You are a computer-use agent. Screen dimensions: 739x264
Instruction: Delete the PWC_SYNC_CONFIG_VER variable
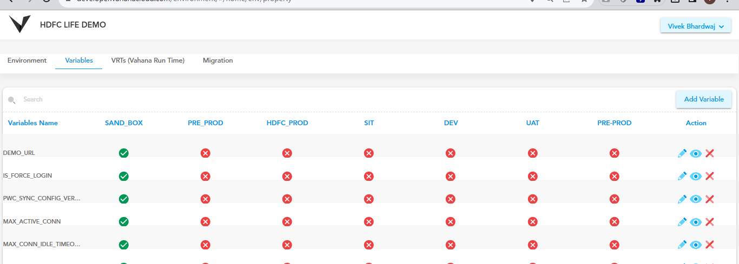[x=710, y=199]
